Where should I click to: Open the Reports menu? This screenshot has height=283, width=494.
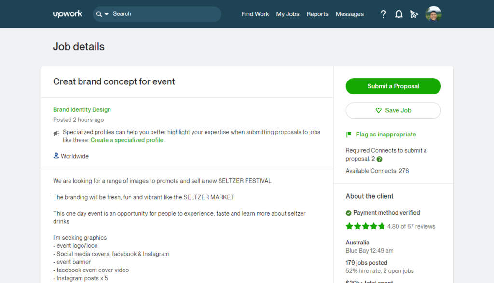(x=317, y=14)
